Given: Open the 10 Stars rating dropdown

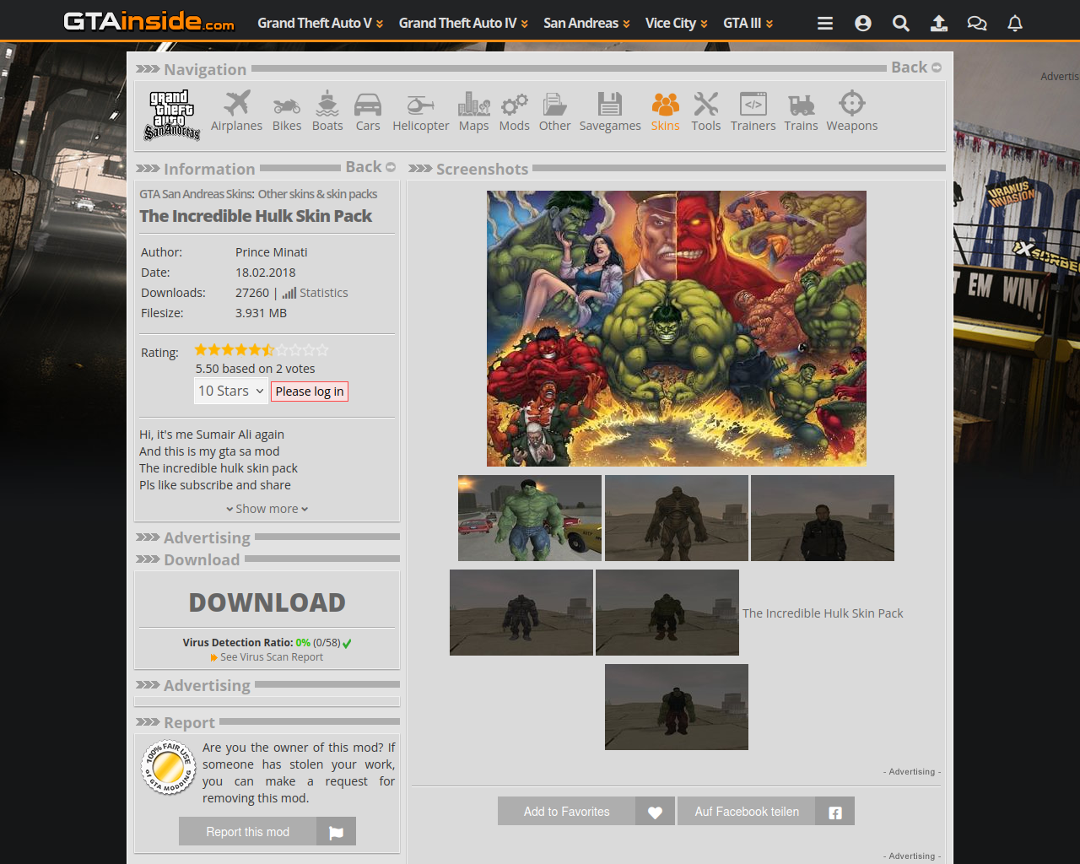Looking at the screenshot, I should click(x=230, y=391).
